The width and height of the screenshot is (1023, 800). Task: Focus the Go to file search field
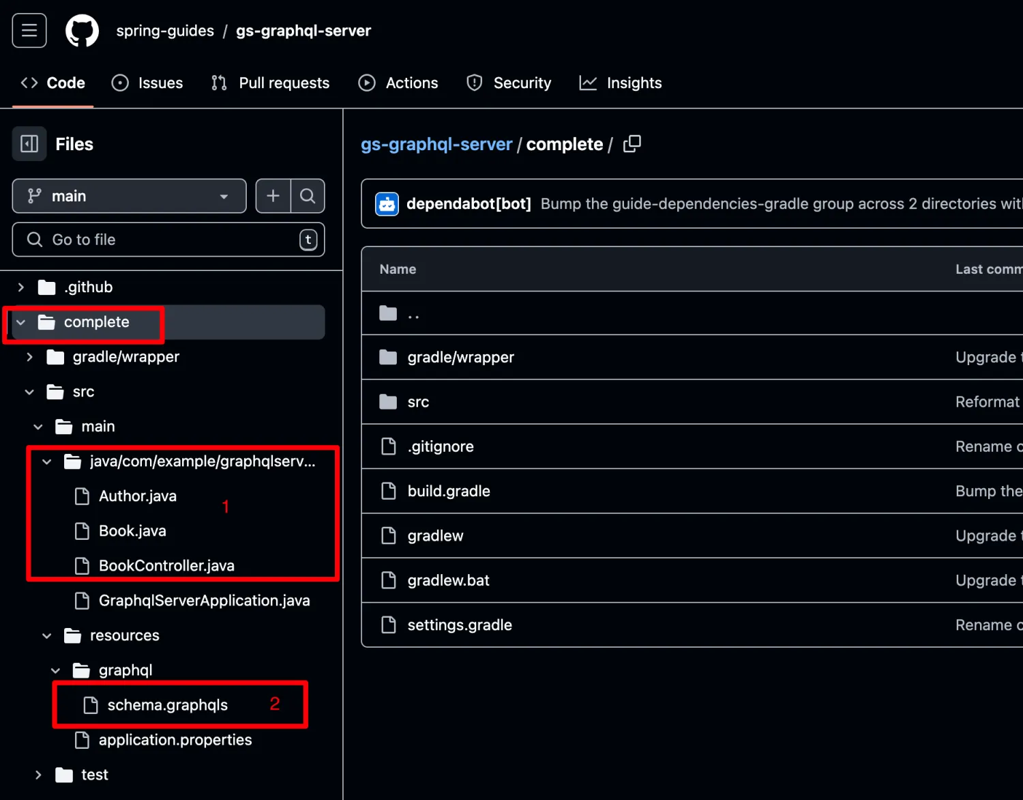pyautogui.click(x=168, y=240)
